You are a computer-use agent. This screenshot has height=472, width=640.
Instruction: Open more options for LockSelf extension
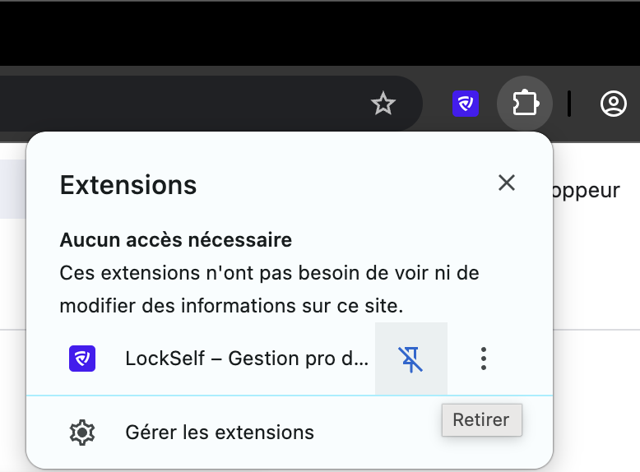tap(484, 359)
